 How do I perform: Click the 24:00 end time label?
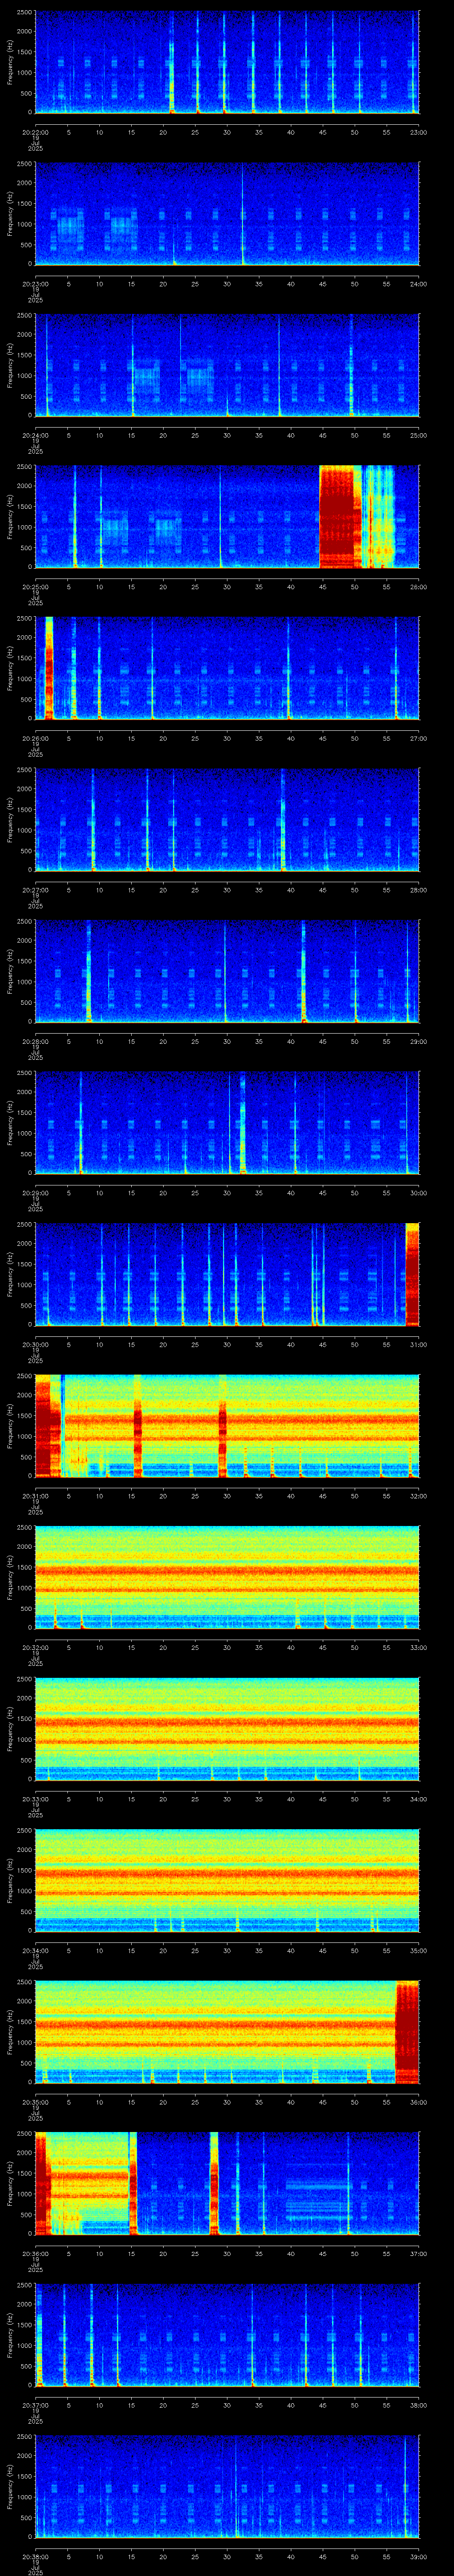[x=418, y=284]
